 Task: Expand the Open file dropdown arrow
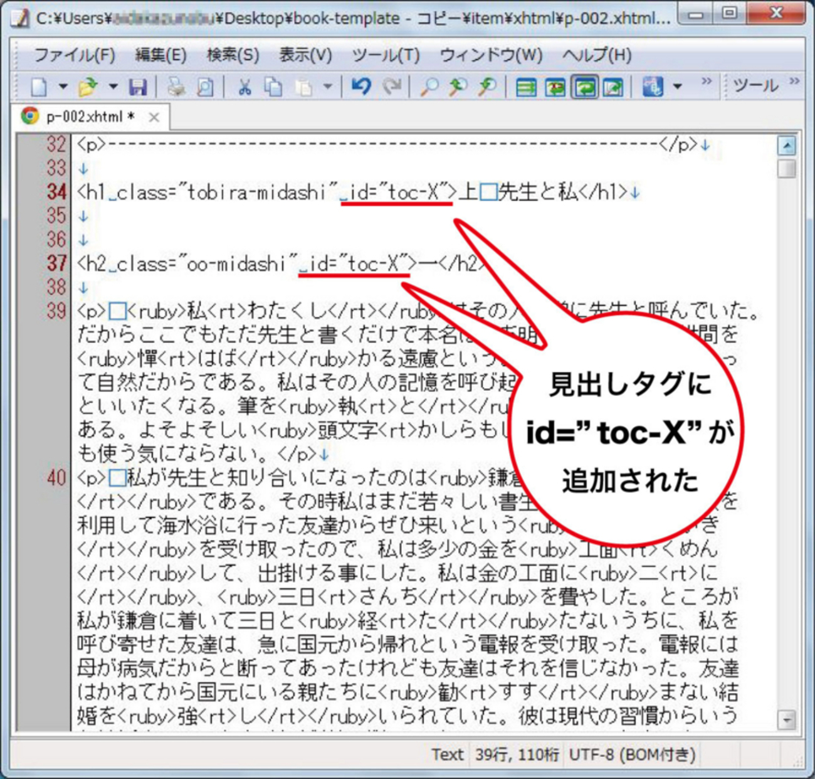pos(113,87)
